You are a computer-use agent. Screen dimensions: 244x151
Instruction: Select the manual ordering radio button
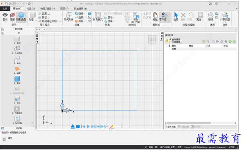click(x=171, y=42)
